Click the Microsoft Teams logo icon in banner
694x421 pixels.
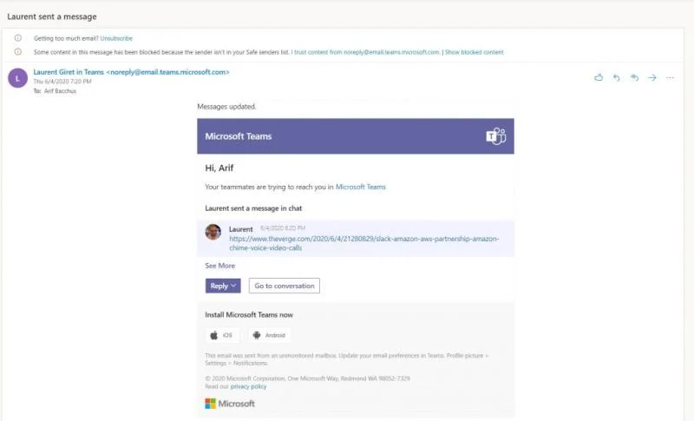pyautogui.click(x=496, y=136)
